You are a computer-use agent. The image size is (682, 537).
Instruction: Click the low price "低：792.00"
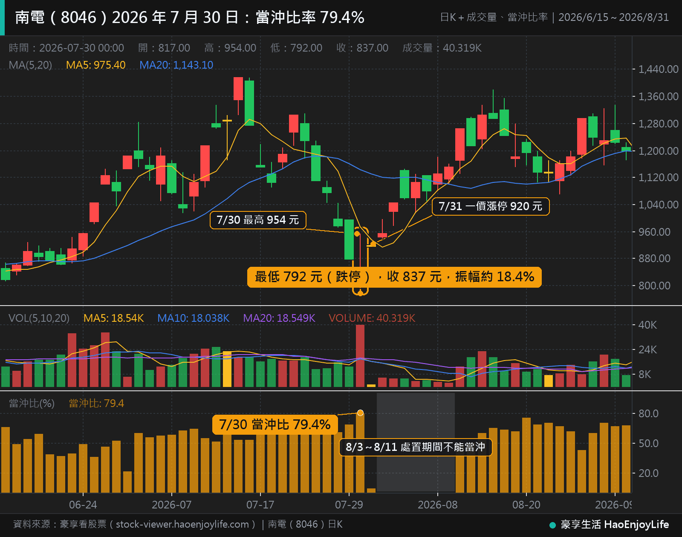[296, 48]
